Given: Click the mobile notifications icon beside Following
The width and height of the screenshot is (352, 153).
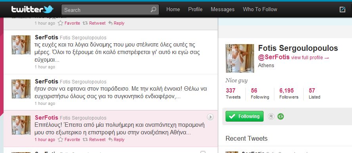Looking at the screenshot, I should point(271,116).
